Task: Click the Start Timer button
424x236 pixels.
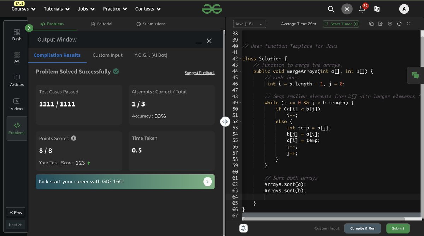Action: pyautogui.click(x=341, y=24)
